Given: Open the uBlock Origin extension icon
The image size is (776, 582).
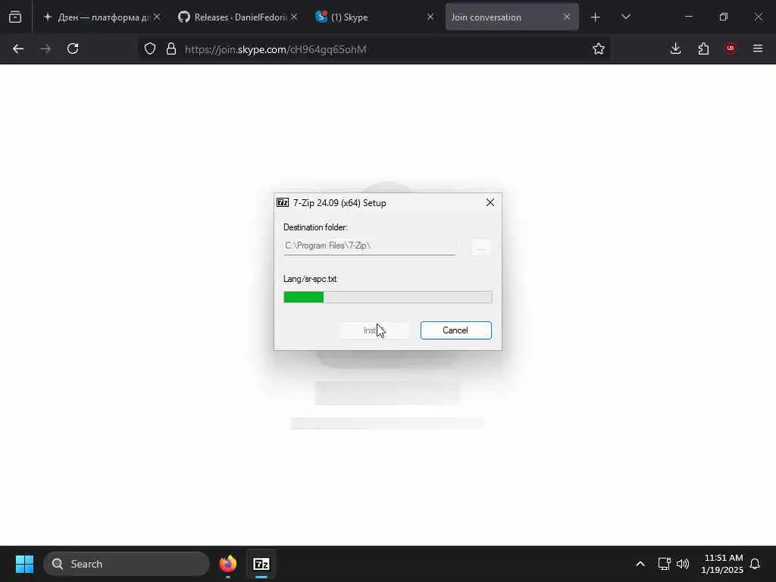Looking at the screenshot, I should (x=731, y=48).
